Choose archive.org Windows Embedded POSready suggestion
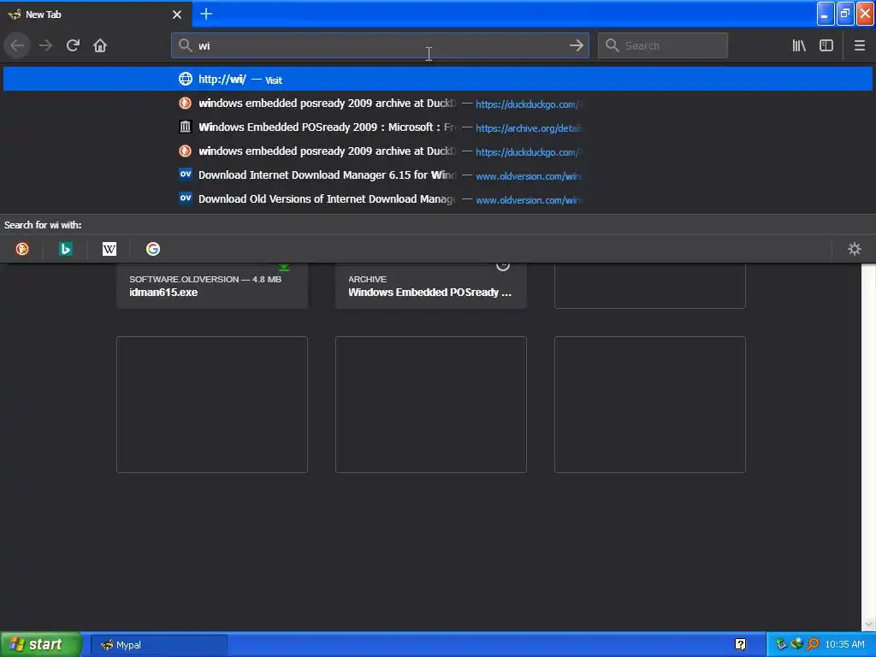Viewport: 876px width, 657px height. coord(438,127)
